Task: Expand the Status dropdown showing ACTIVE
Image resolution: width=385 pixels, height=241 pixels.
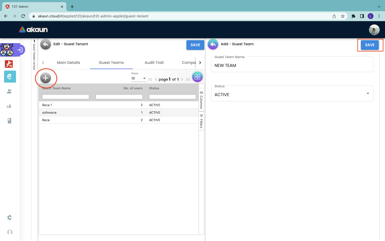Action: pyautogui.click(x=292, y=94)
